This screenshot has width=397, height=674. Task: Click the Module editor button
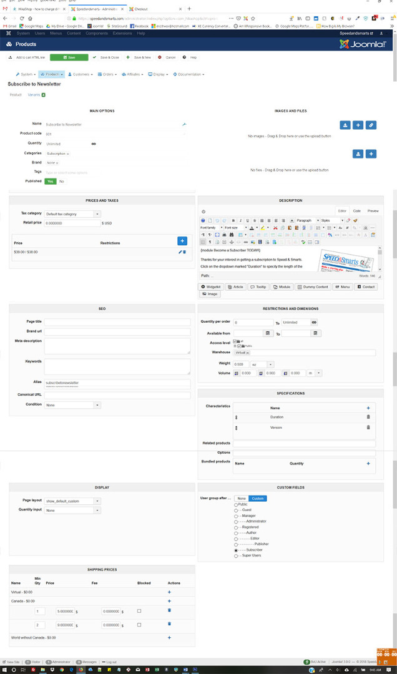(x=282, y=286)
